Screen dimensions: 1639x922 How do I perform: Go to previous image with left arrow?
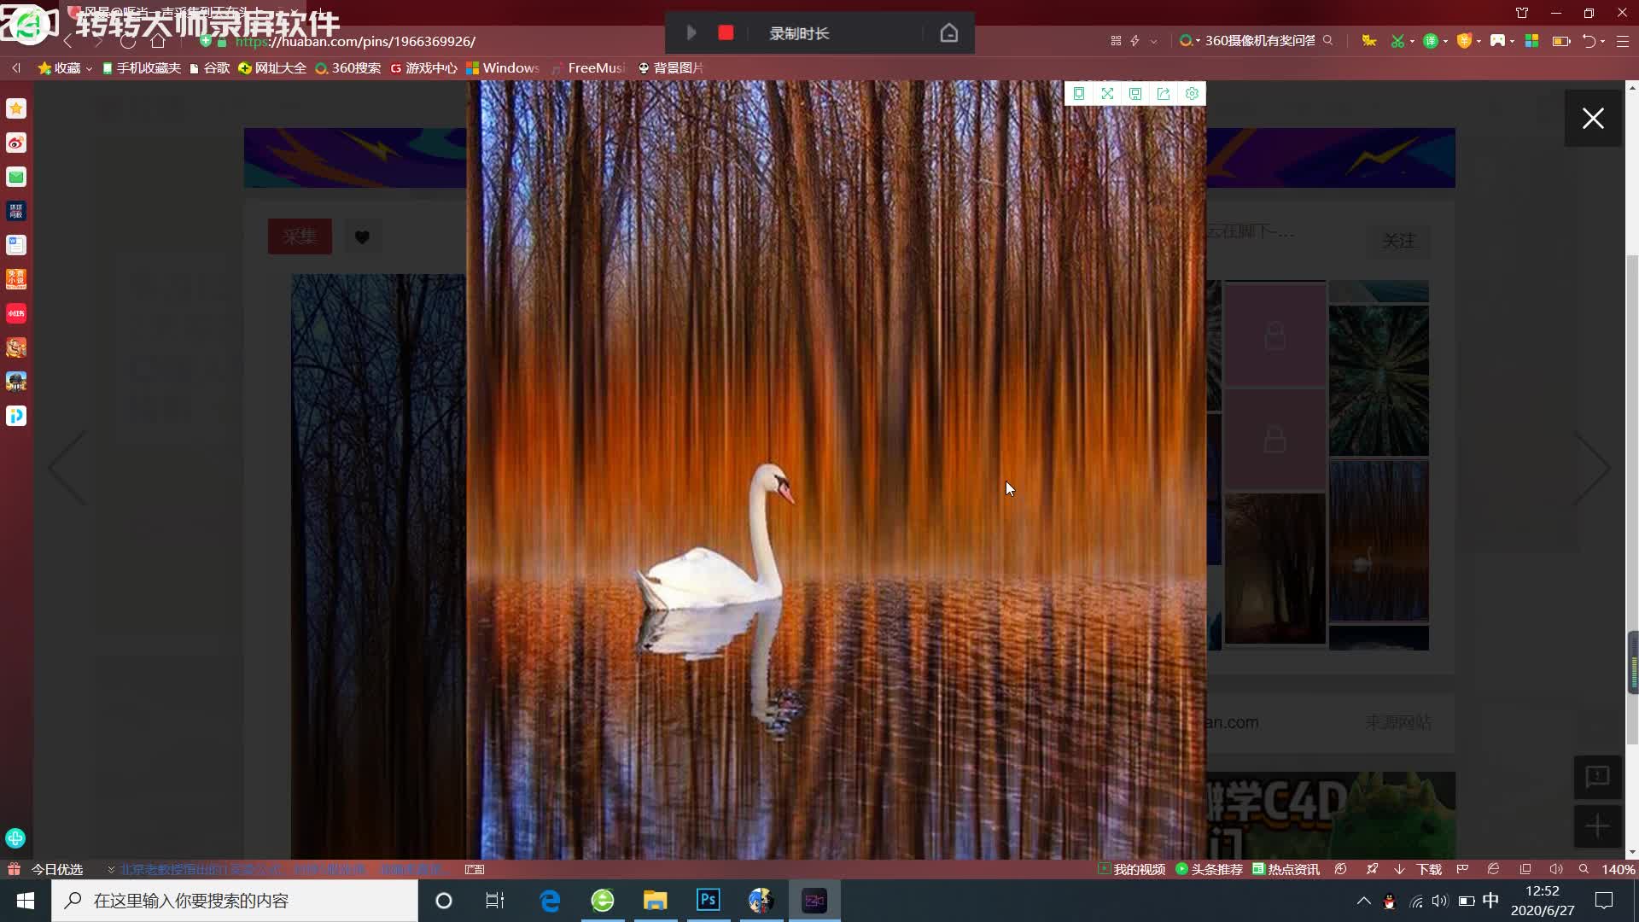click(68, 468)
